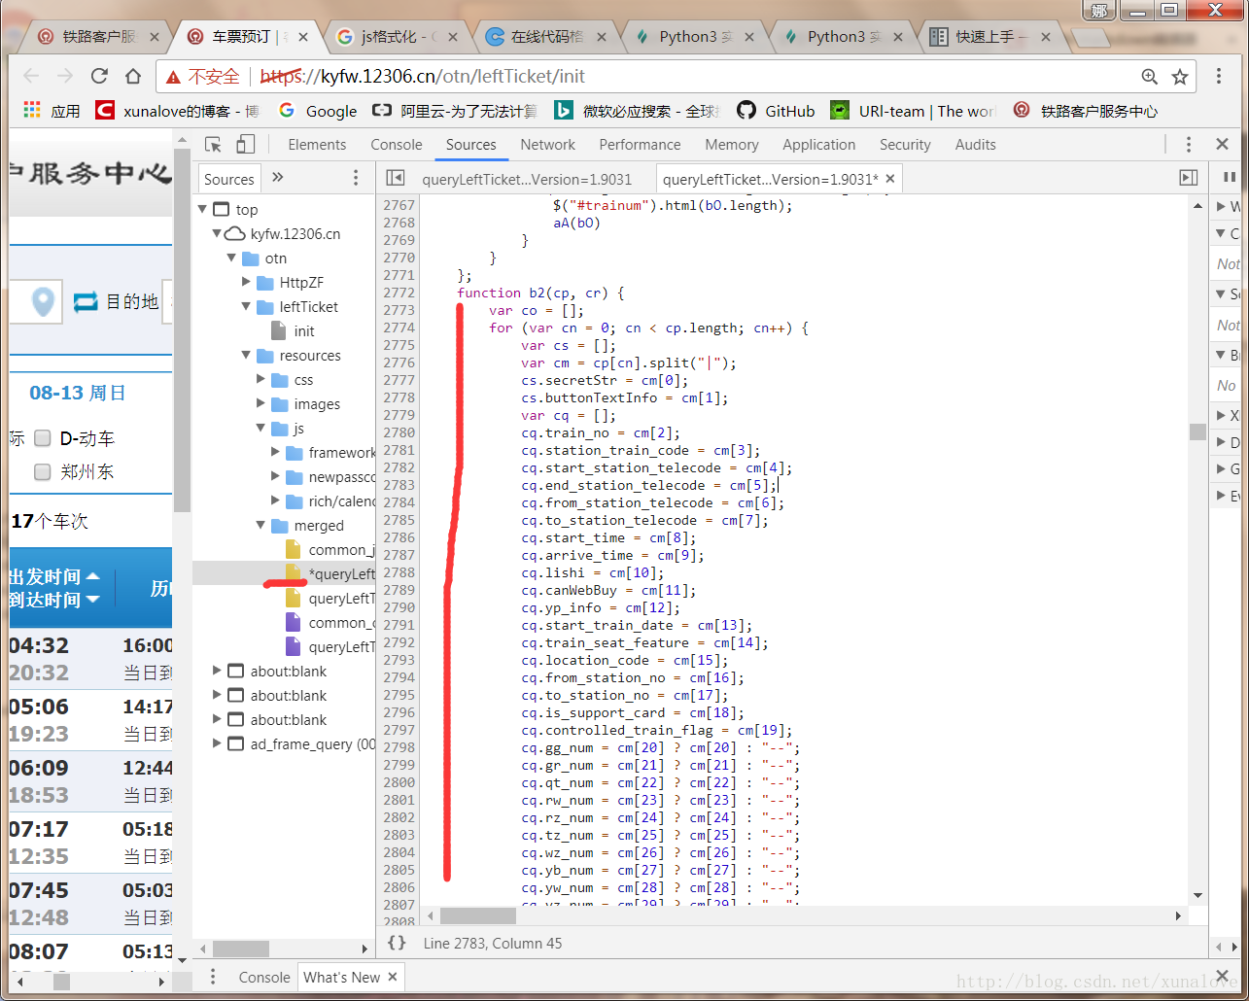
Task: Open the Chrome three-dot menu
Action: [x=1219, y=76]
